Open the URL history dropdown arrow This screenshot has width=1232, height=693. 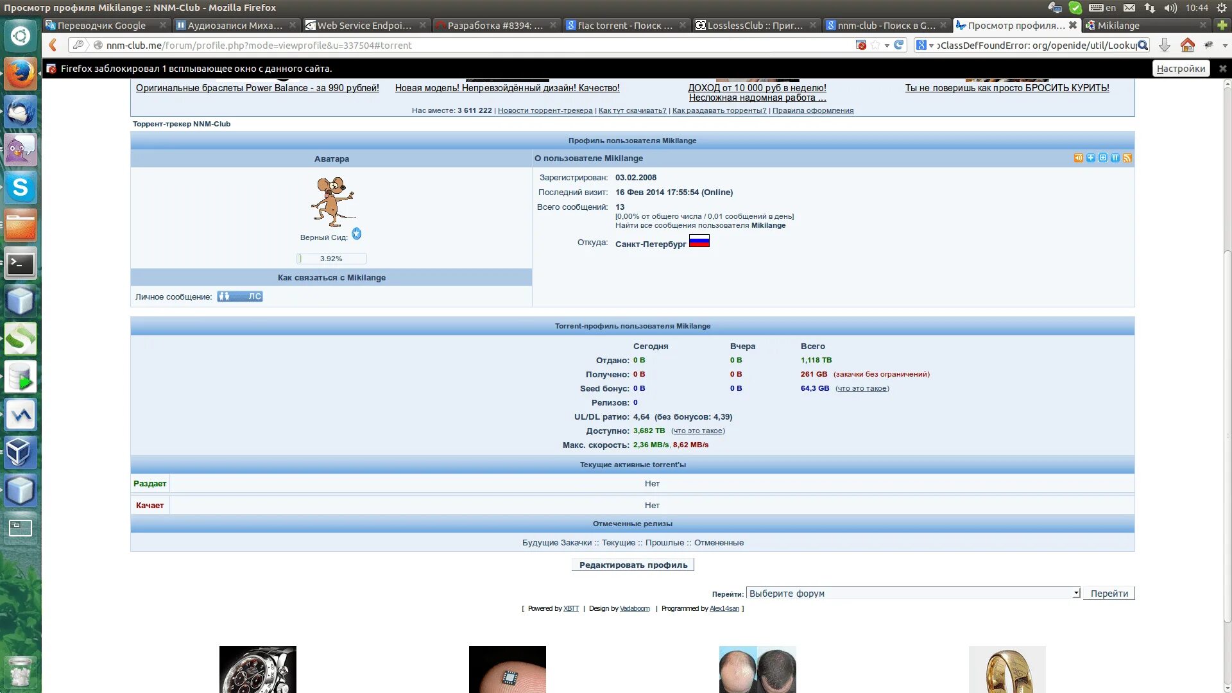coord(887,46)
